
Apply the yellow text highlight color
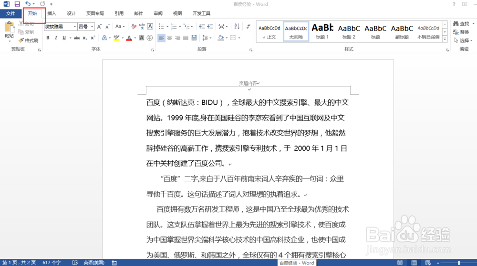[x=116, y=38]
